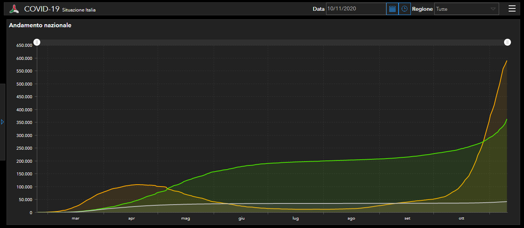Click the Andamento nazionale panel title
Image resolution: width=524 pixels, height=228 pixels.
coord(40,25)
